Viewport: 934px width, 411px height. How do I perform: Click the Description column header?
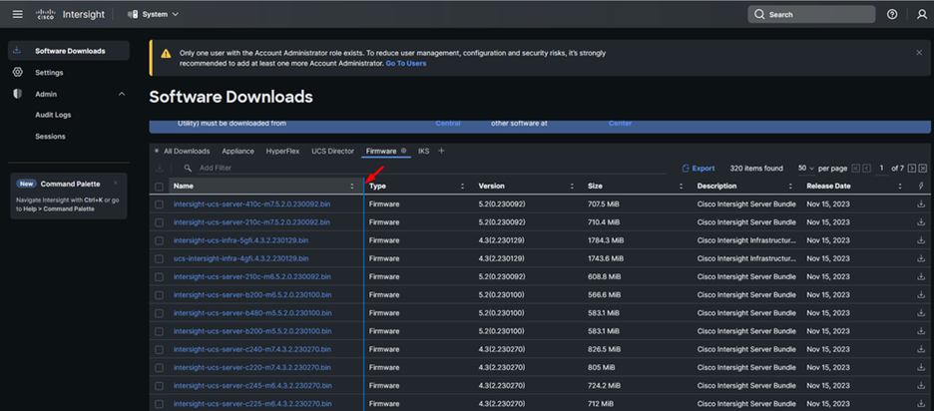pyautogui.click(x=716, y=187)
